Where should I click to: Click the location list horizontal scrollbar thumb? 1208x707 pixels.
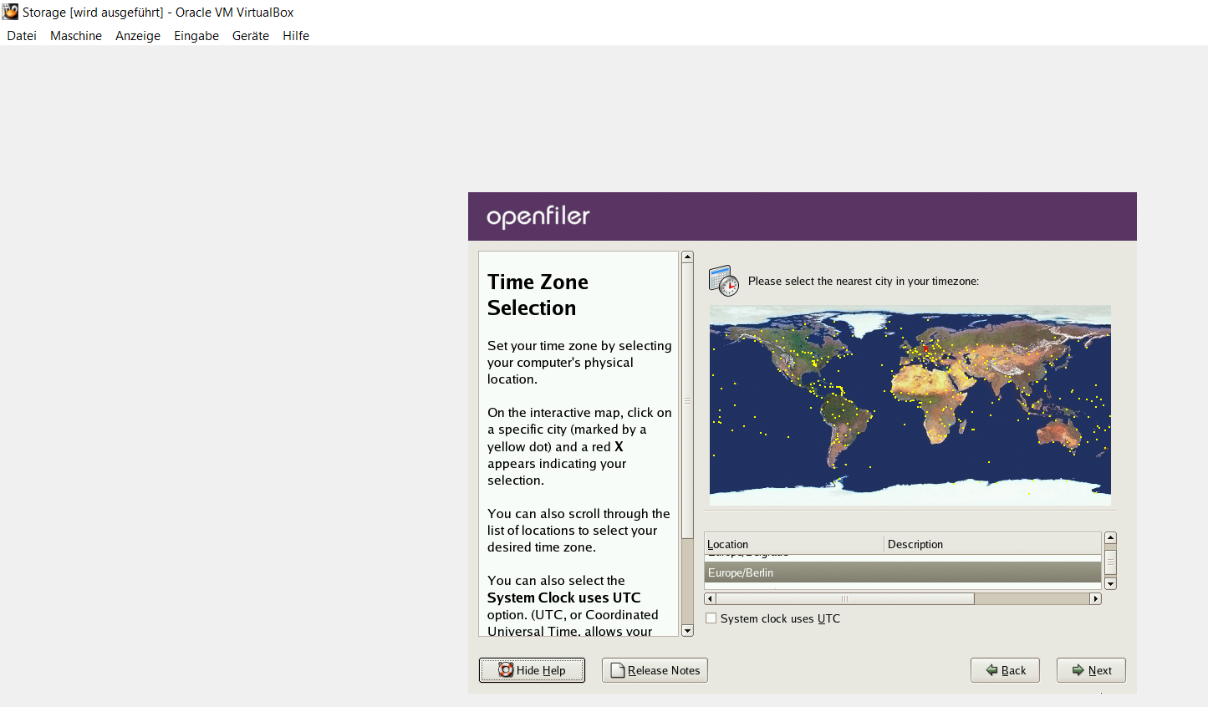click(x=845, y=598)
